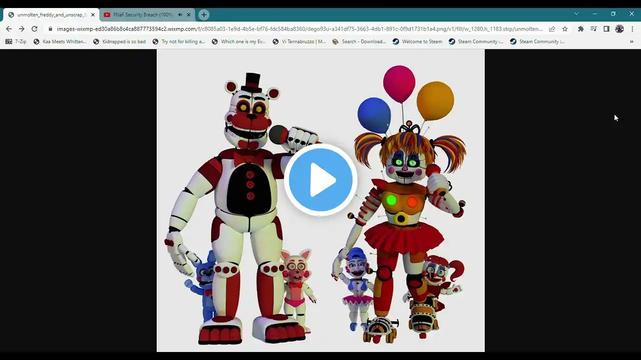Image resolution: width=641 pixels, height=360 pixels.
Task: Open the Extensions puzzle icon
Action: [x=580, y=29]
